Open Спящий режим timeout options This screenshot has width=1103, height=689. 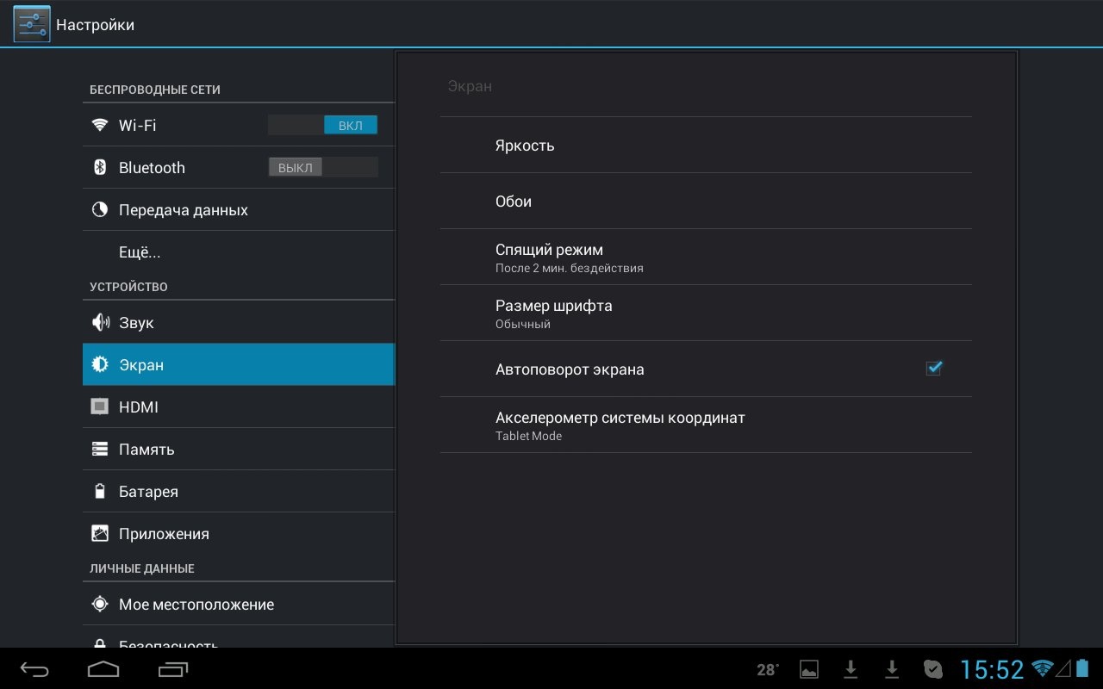tap(705, 257)
